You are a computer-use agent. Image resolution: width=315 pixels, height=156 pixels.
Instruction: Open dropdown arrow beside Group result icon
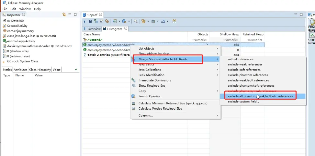tap(148, 21)
